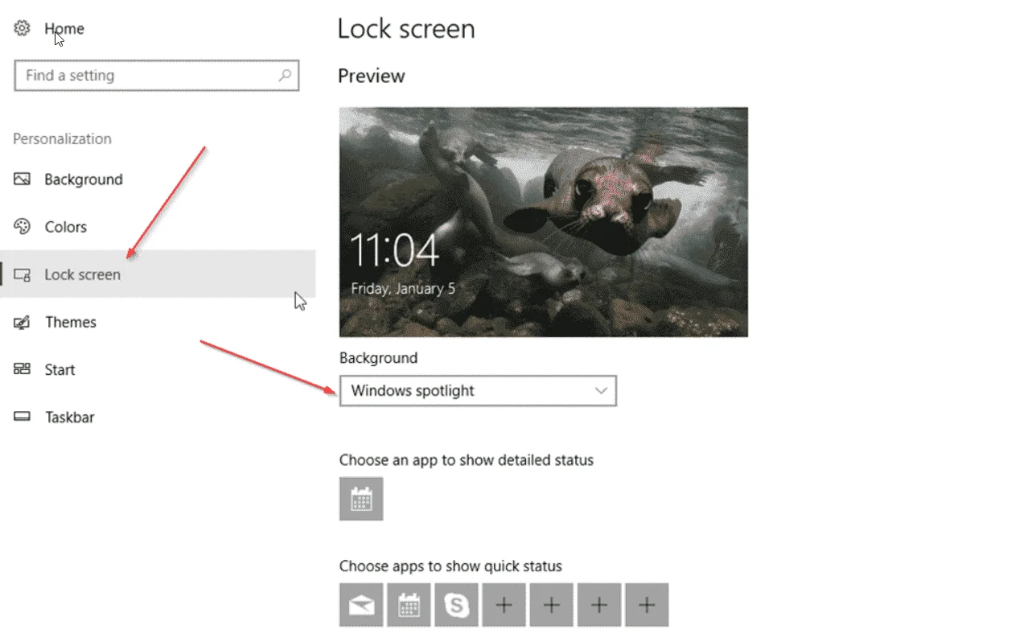Image resolution: width=1028 pixels, height=630 pixels.
Task: Click the Preview heading text
Action: (372, 76)
